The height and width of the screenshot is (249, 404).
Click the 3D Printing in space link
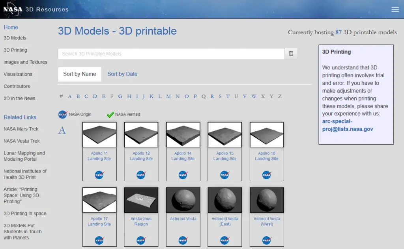coord(25,214)
